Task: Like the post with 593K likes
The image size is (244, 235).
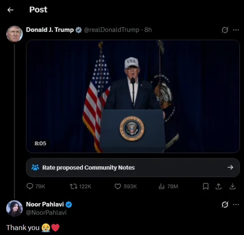Action: pos(118,186)
